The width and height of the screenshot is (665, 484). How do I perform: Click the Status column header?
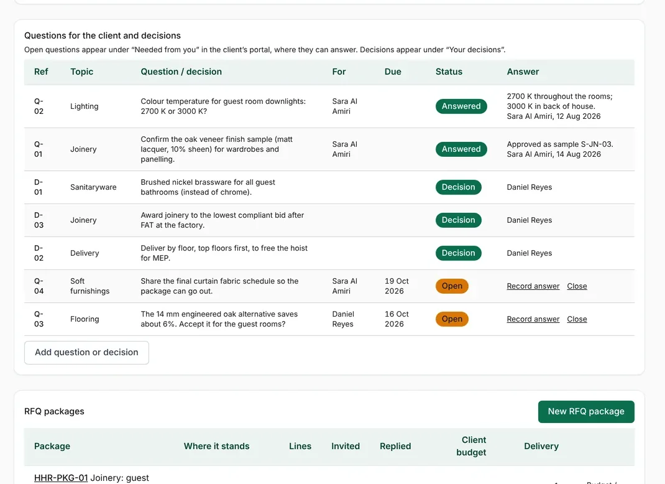click(x=449, y=72)
